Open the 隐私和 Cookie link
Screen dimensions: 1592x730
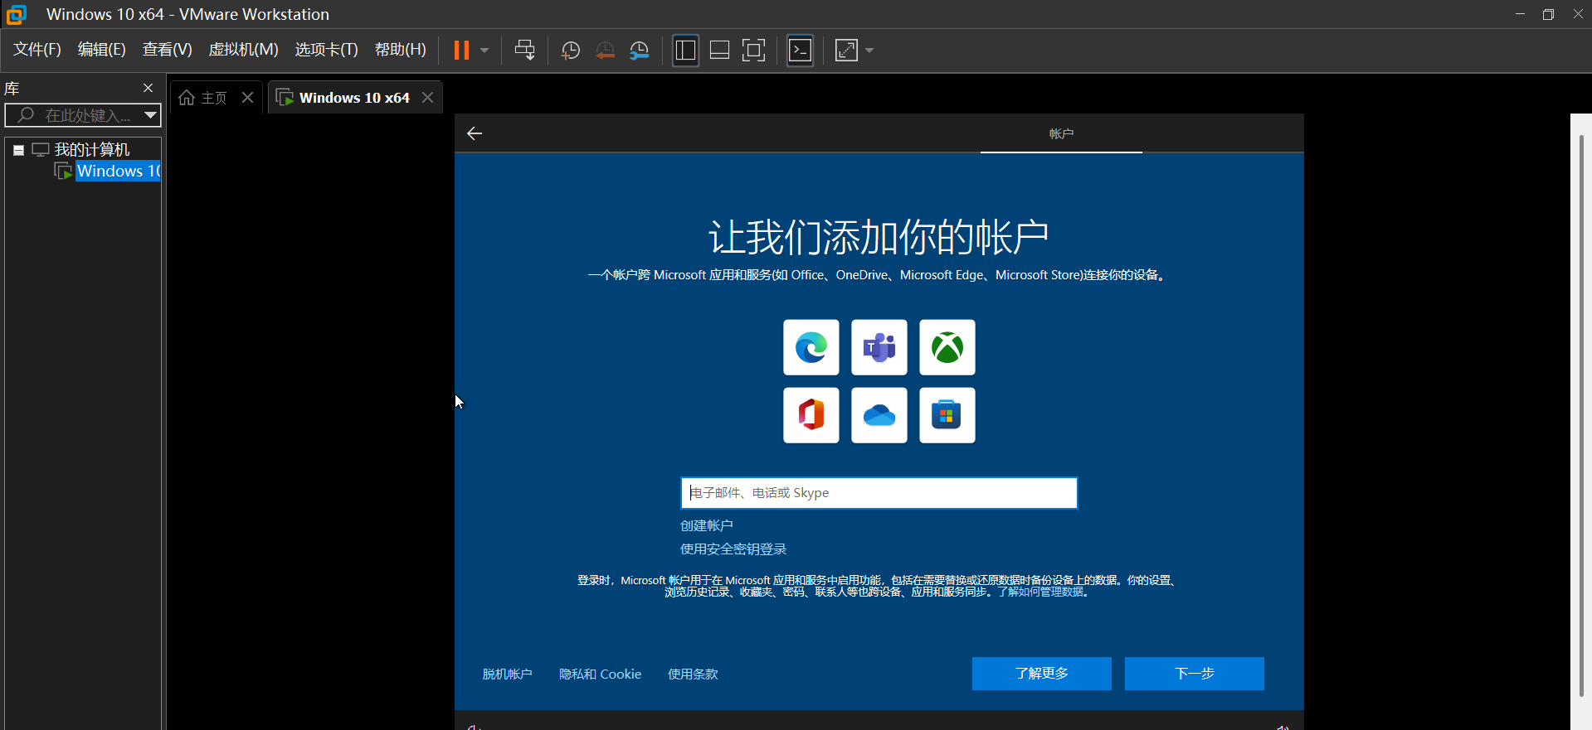click(601, 674)
